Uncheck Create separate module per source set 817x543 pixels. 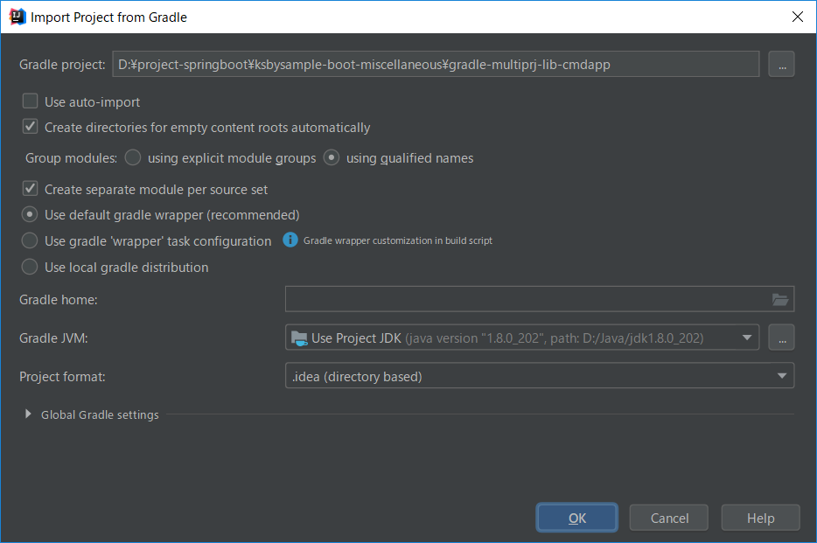pos(31,189)
